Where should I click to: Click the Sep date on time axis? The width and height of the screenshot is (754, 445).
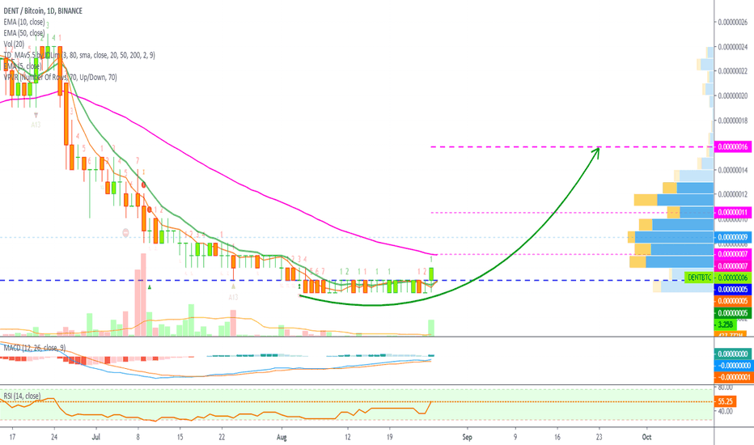click(467, 437)
